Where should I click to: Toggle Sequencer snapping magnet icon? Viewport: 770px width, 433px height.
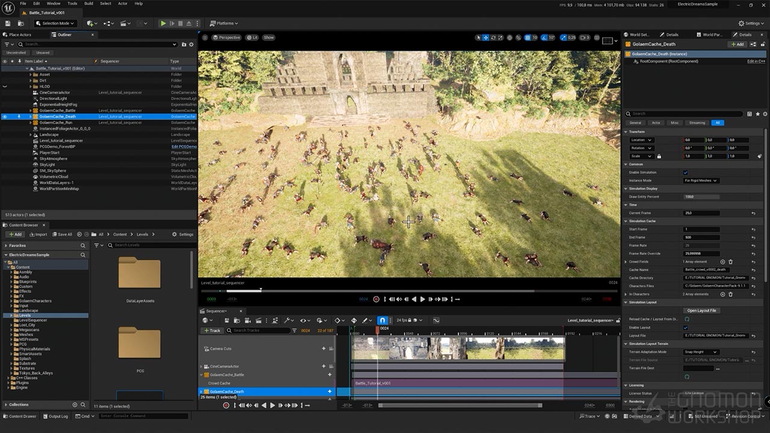click(382, 321)
